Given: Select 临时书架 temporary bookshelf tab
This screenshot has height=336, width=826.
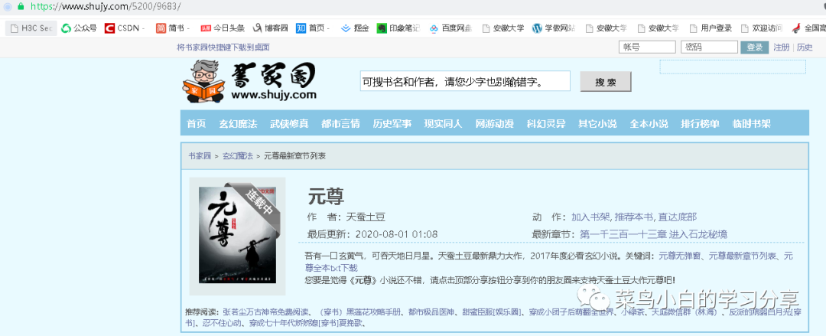Looking at the screenshot, I should [x=752, y=124].
